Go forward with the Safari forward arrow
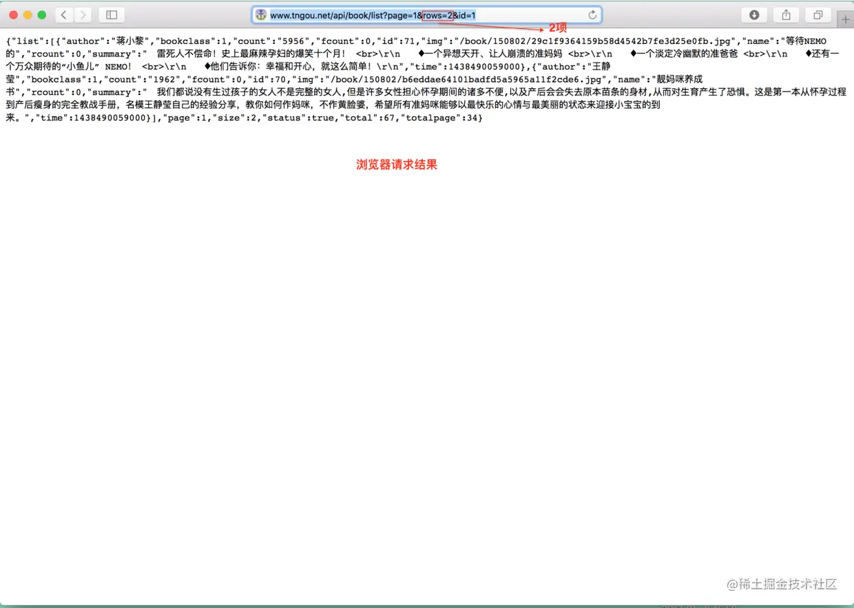This screenshot has width=854, height=608. 83,15
